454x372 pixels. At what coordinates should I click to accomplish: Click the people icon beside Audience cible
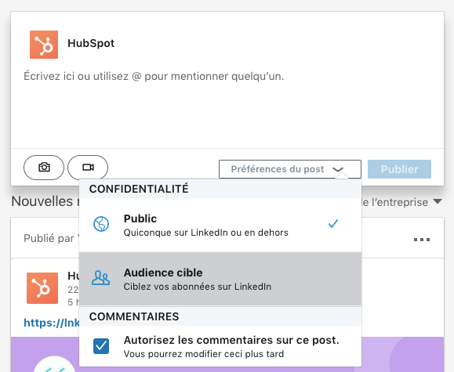click(x=101, y=278)
